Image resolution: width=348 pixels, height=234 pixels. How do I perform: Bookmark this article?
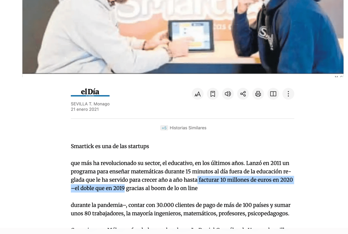pyautogui.click(x=213, y=94)
